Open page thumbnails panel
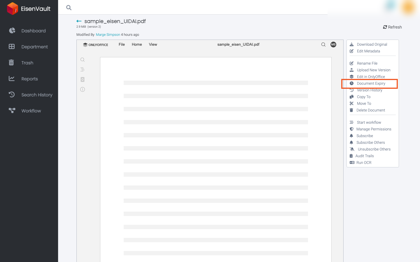The image size is (420, 262). (x=83, y=79)
